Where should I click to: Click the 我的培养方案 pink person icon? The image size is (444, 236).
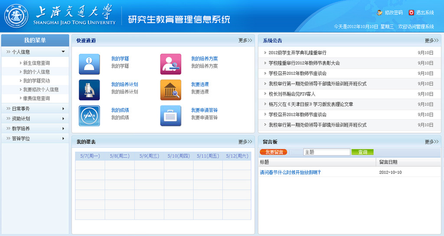pyautogui.click(x=170, y=64)
